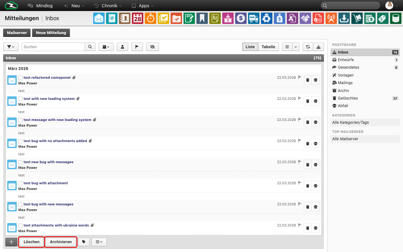The image size is (403, 252).
Task: Click the search magnifier button
Action: click(x=90, y=47)
